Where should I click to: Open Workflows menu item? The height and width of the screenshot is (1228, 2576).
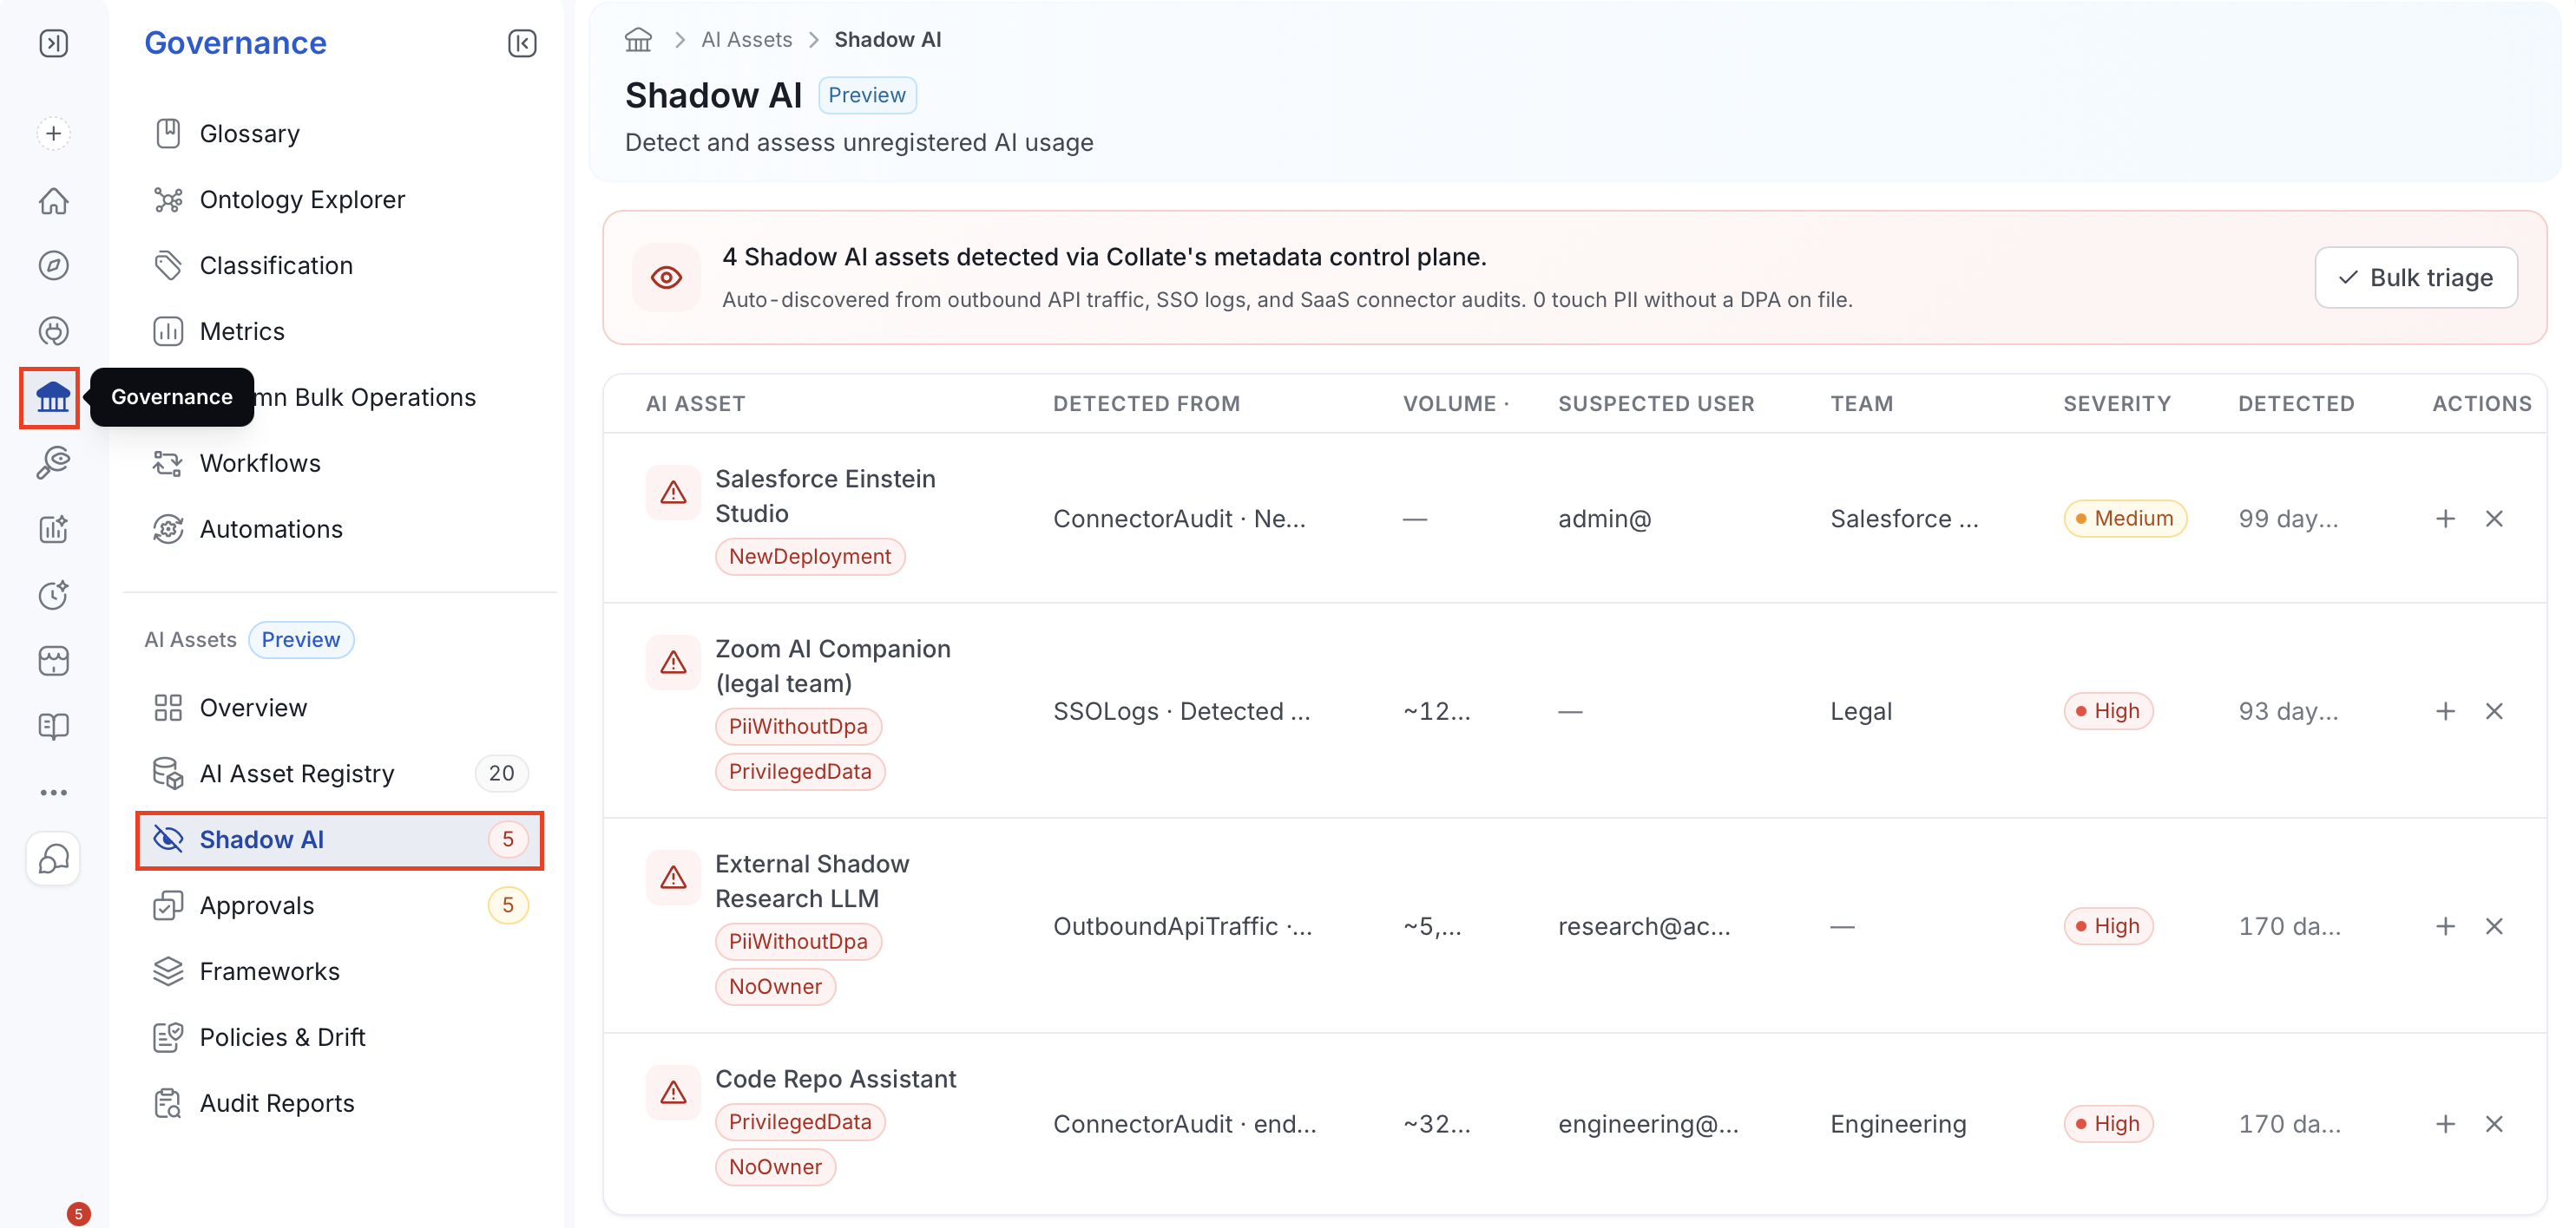tap(340, 464)
